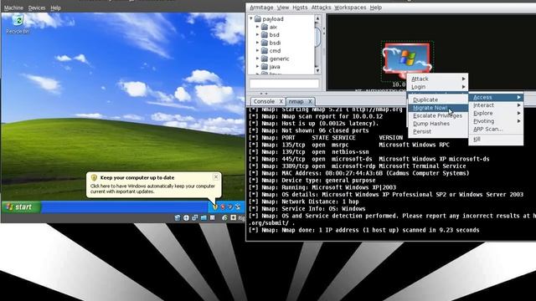Click the red security alert shield tray icon
This screenshot has width=536, height=301.
point(223,207)
